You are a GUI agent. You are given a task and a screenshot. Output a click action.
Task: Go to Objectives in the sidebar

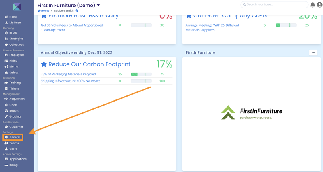[x=17, y=44]
